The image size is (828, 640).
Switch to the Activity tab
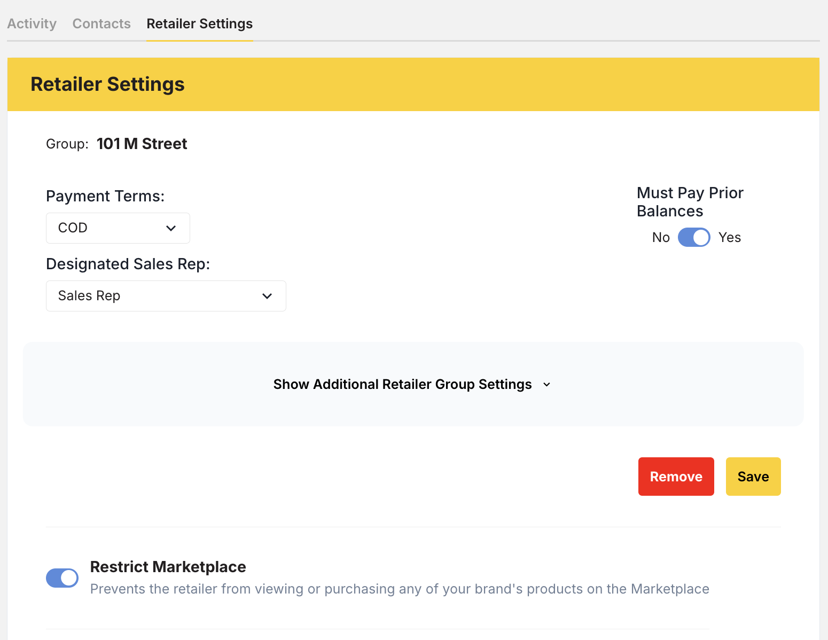pos(32,24)
